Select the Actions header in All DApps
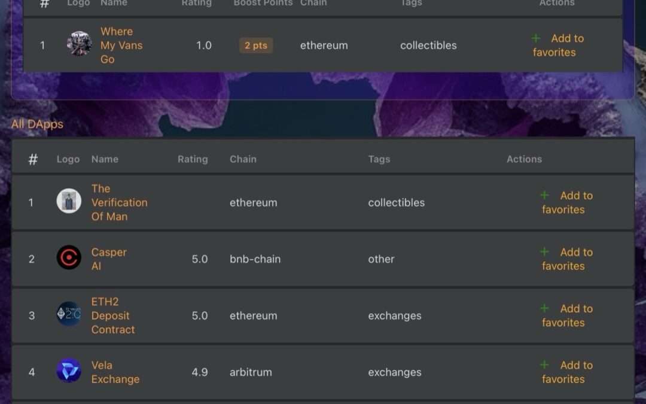646x404 pixels. [x=524, y=159]
